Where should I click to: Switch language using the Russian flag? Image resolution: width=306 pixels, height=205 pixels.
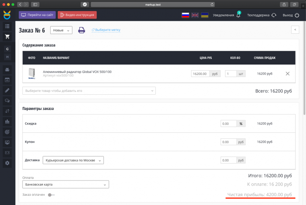coord(185,15)
